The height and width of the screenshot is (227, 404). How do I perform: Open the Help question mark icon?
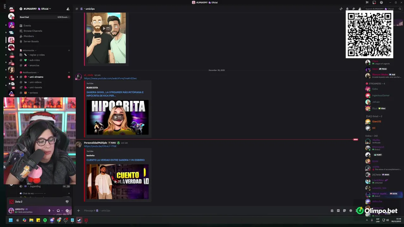(x=381, y=3)
